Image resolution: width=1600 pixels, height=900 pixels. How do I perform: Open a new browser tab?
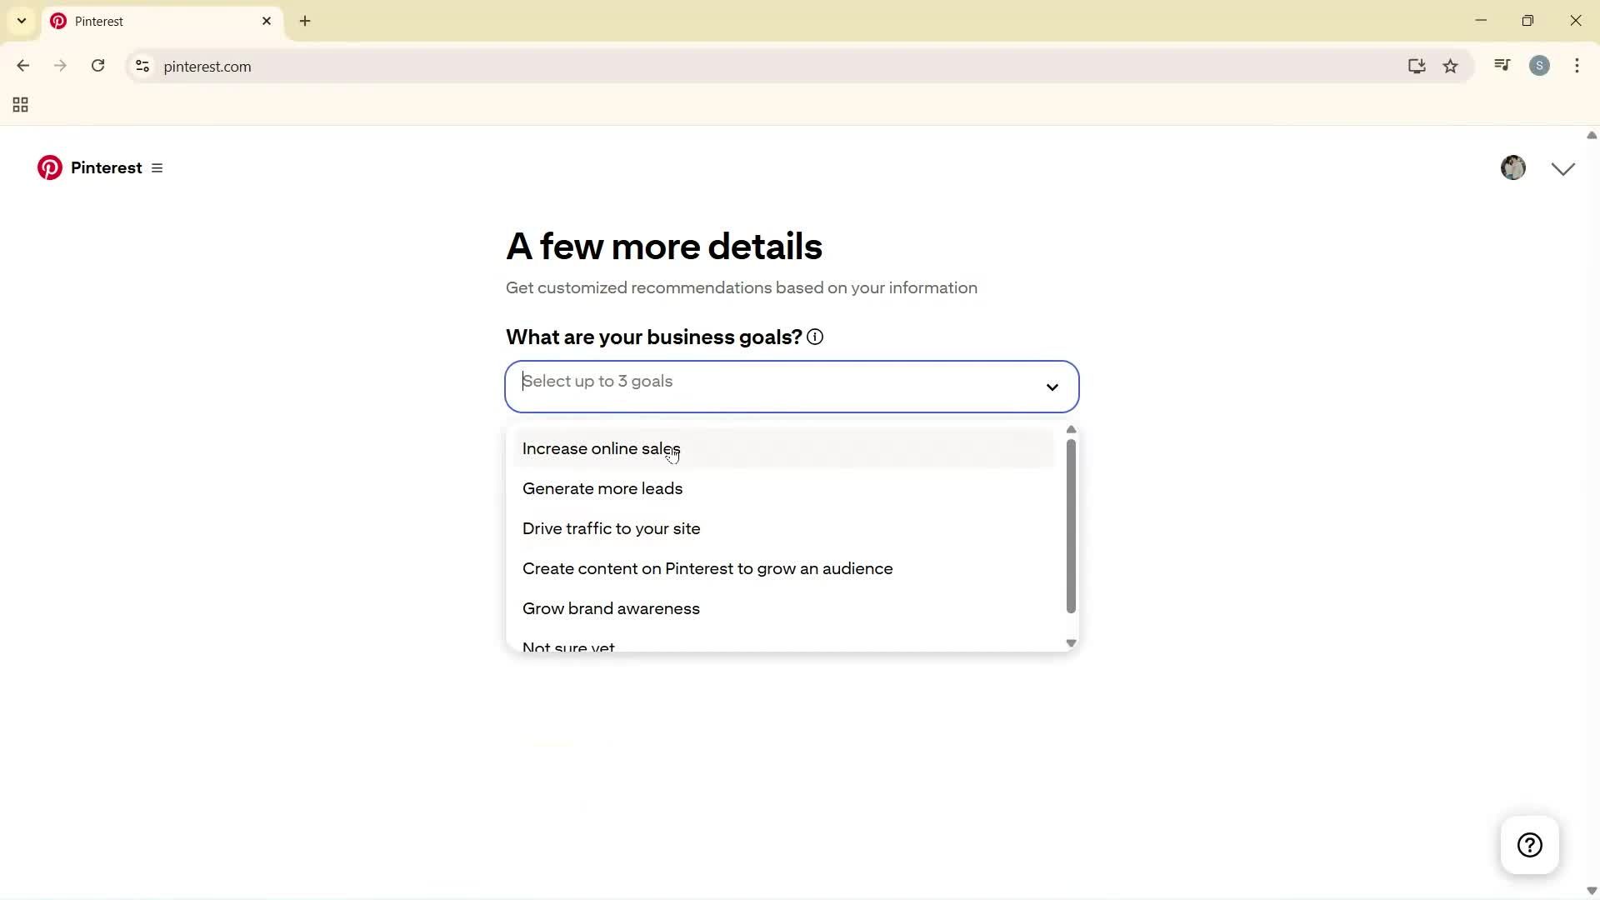(305, 21)
